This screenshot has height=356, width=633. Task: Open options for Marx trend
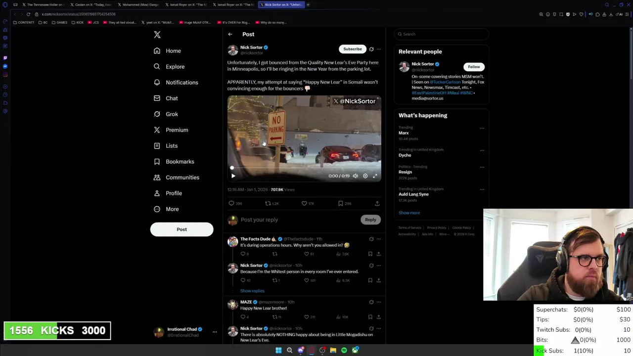tap(482, 128)
